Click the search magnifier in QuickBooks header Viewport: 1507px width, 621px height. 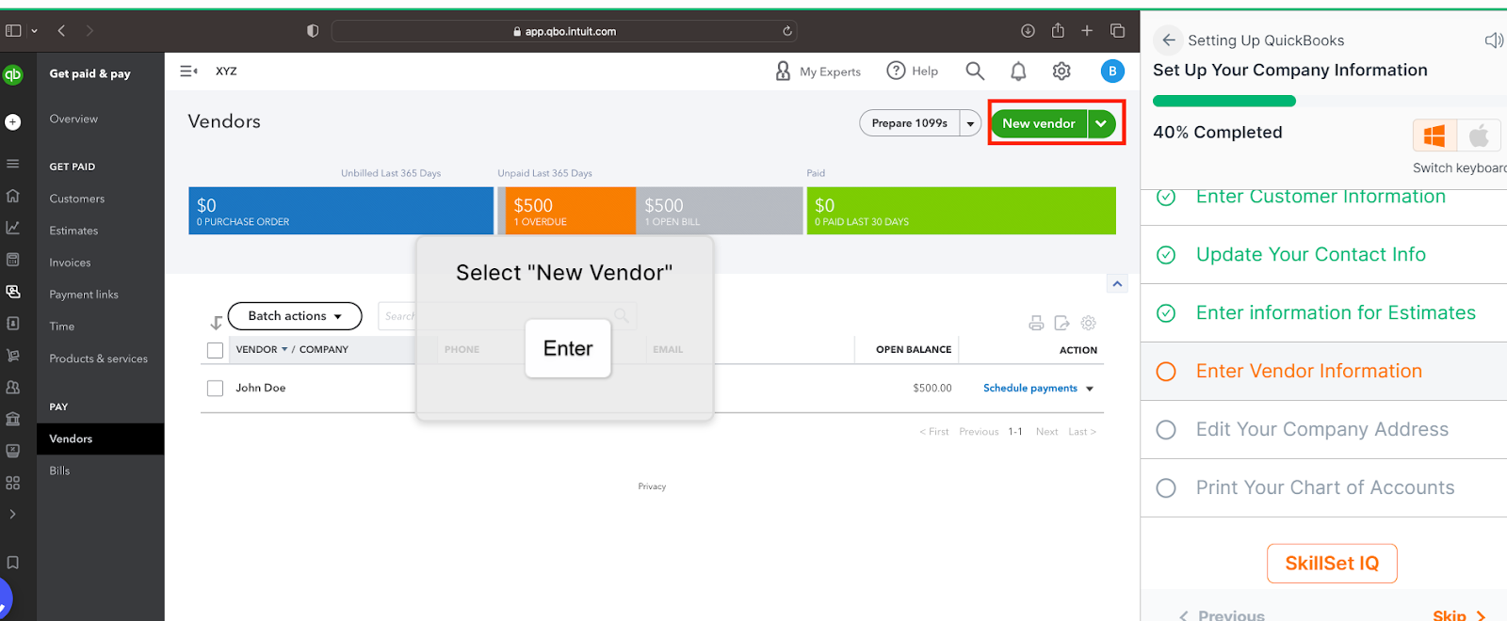pyautogui.click(x=975, y=71)
